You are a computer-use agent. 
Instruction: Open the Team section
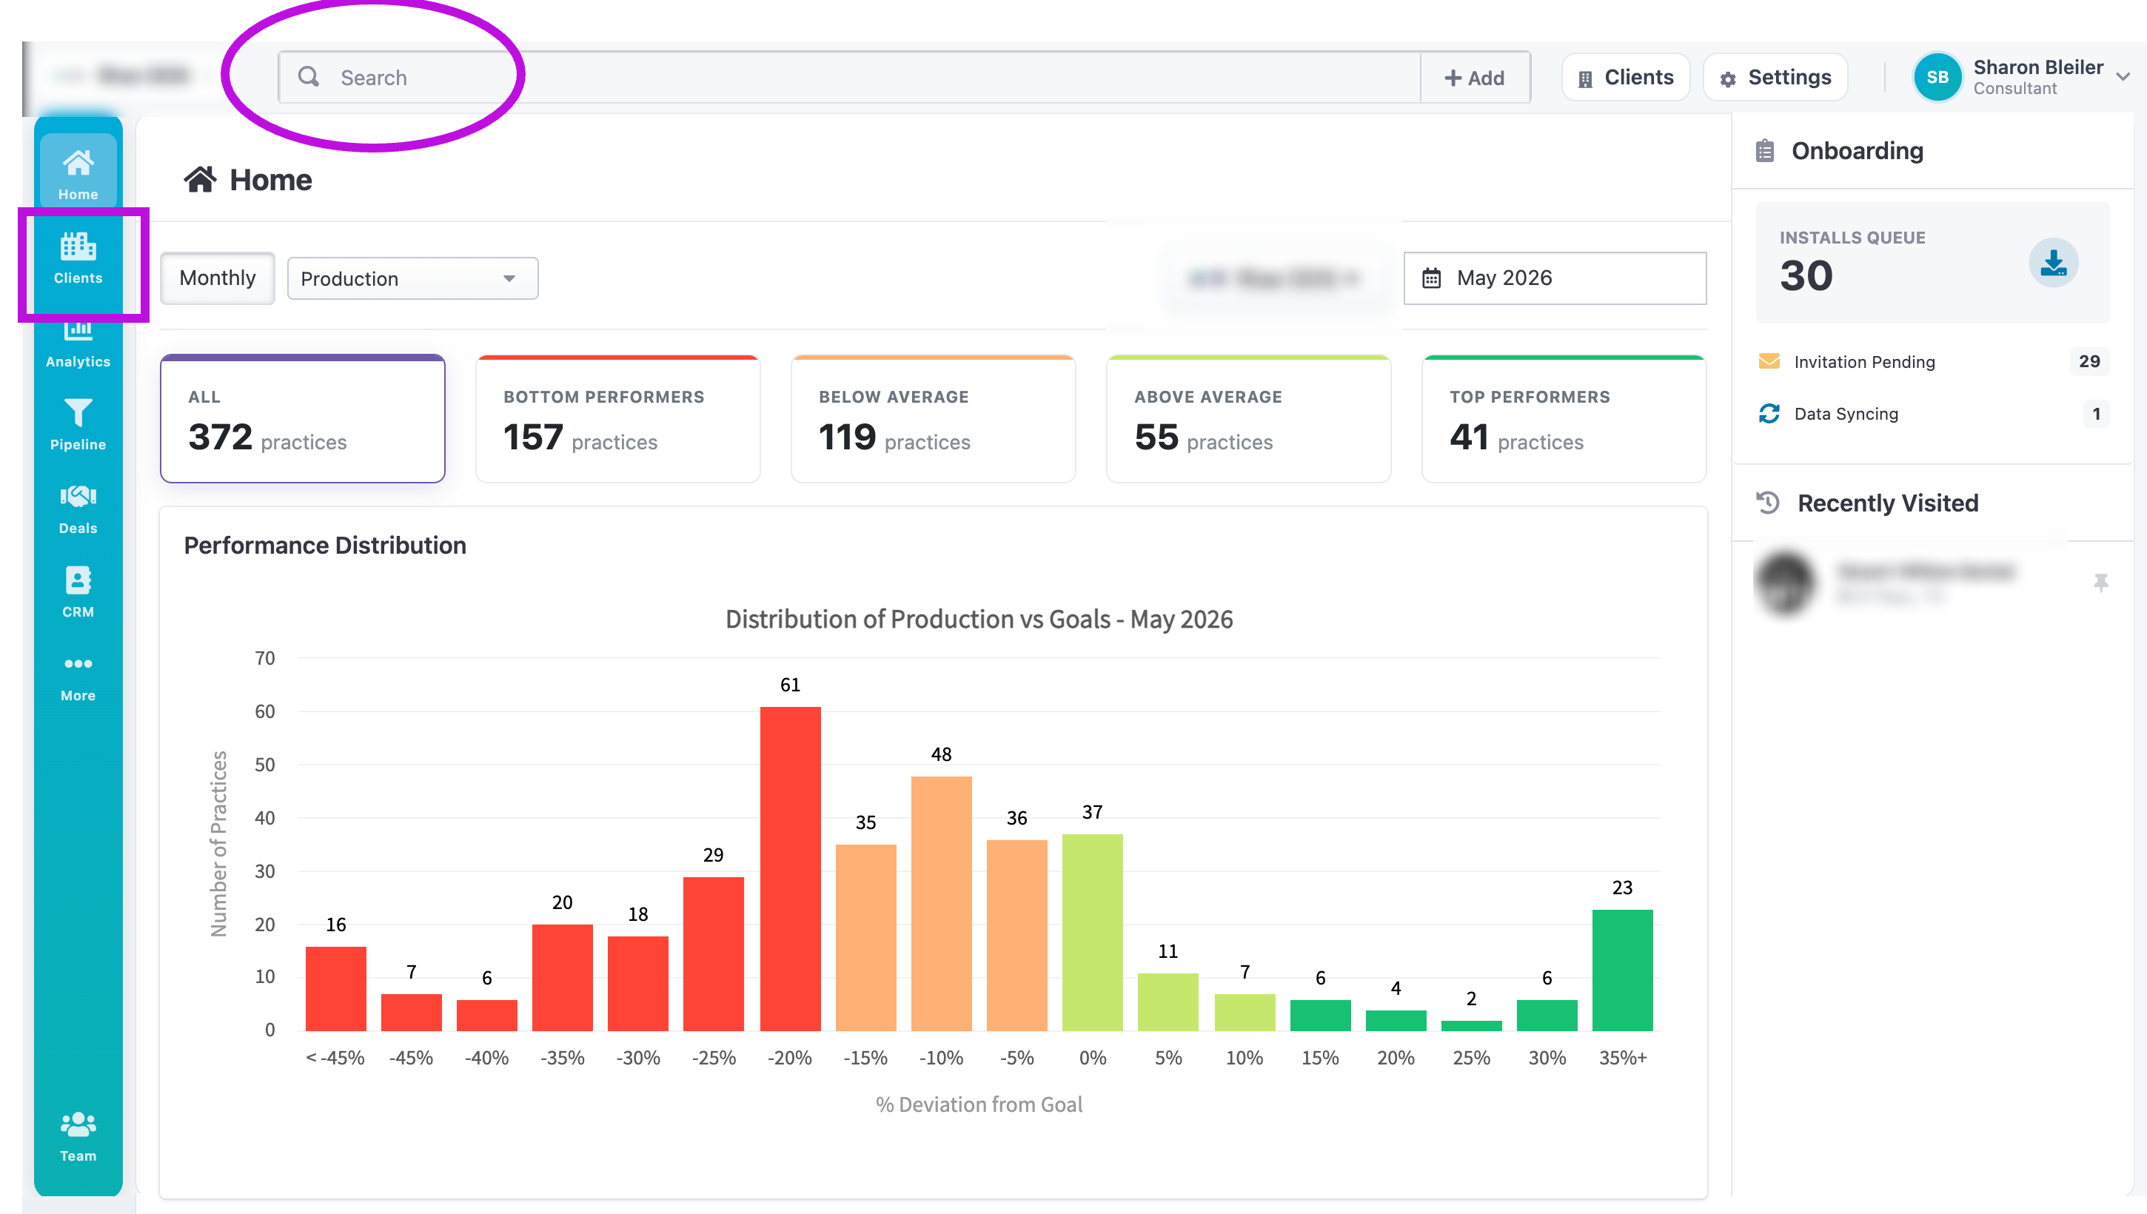(78, 1136)
